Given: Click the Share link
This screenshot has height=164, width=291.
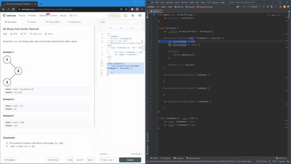Looking at the screenshot, I should (49, 34).
